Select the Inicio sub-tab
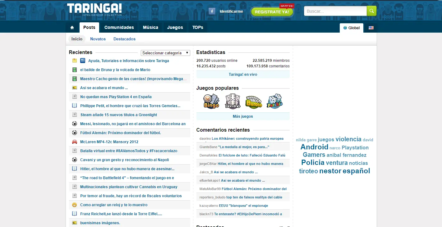Screen dimensions: 442x227 coord(77,39)
